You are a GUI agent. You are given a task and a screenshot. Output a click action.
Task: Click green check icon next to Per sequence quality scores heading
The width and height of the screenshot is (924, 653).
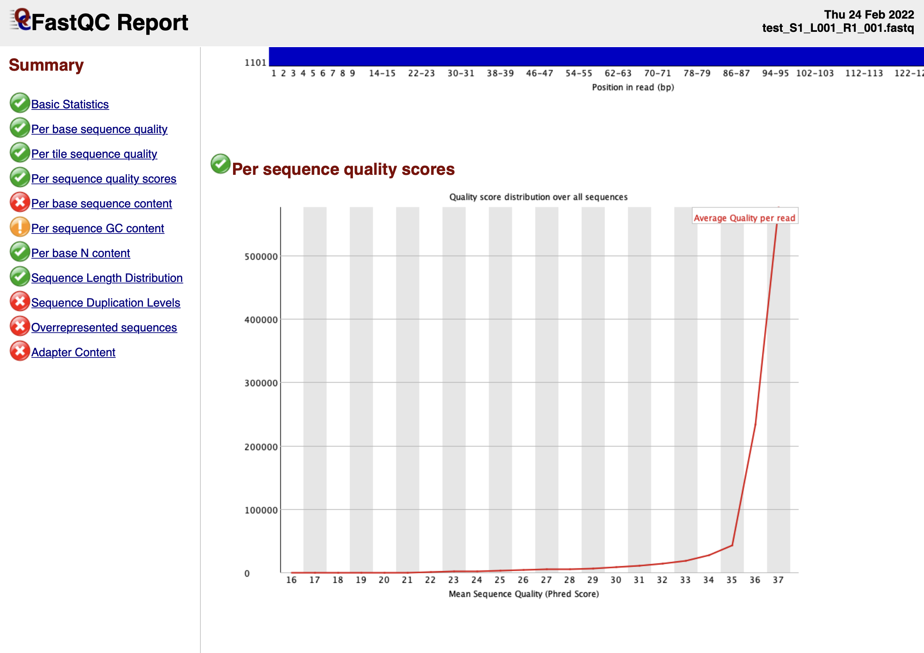[220, 164]
